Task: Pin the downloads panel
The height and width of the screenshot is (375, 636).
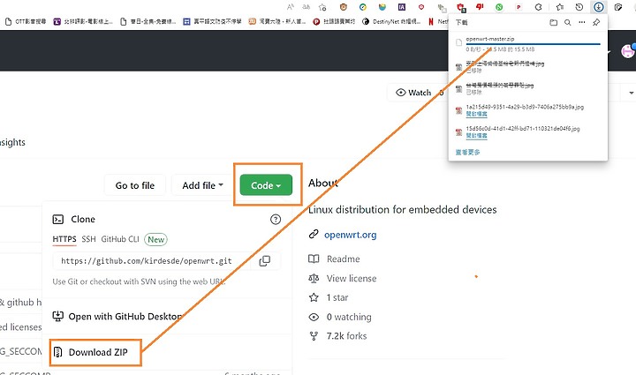Action: click(x=596, y=23)
